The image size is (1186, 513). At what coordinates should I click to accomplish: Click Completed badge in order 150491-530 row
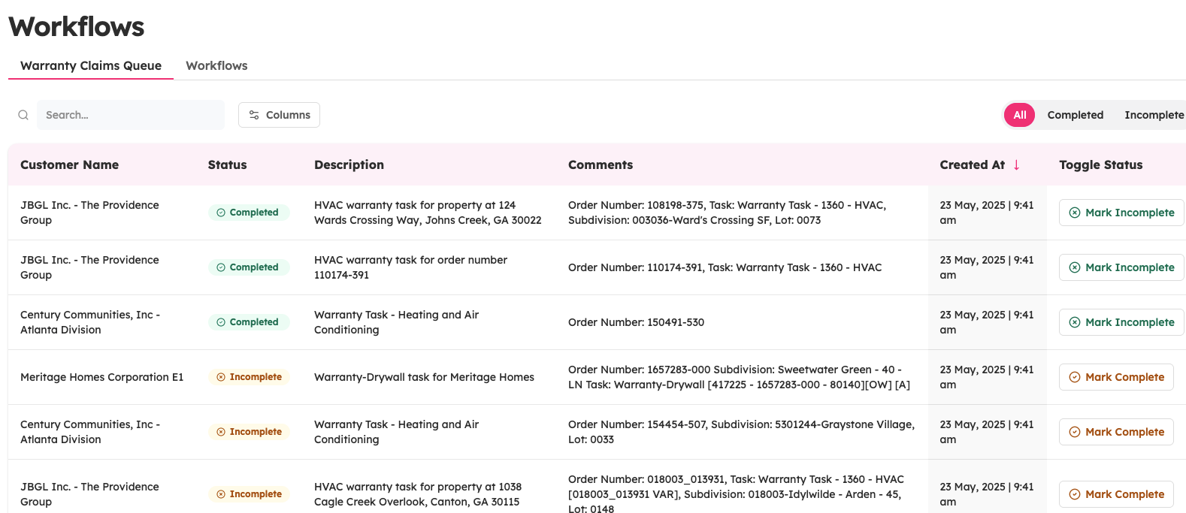(x=248, y=322)
